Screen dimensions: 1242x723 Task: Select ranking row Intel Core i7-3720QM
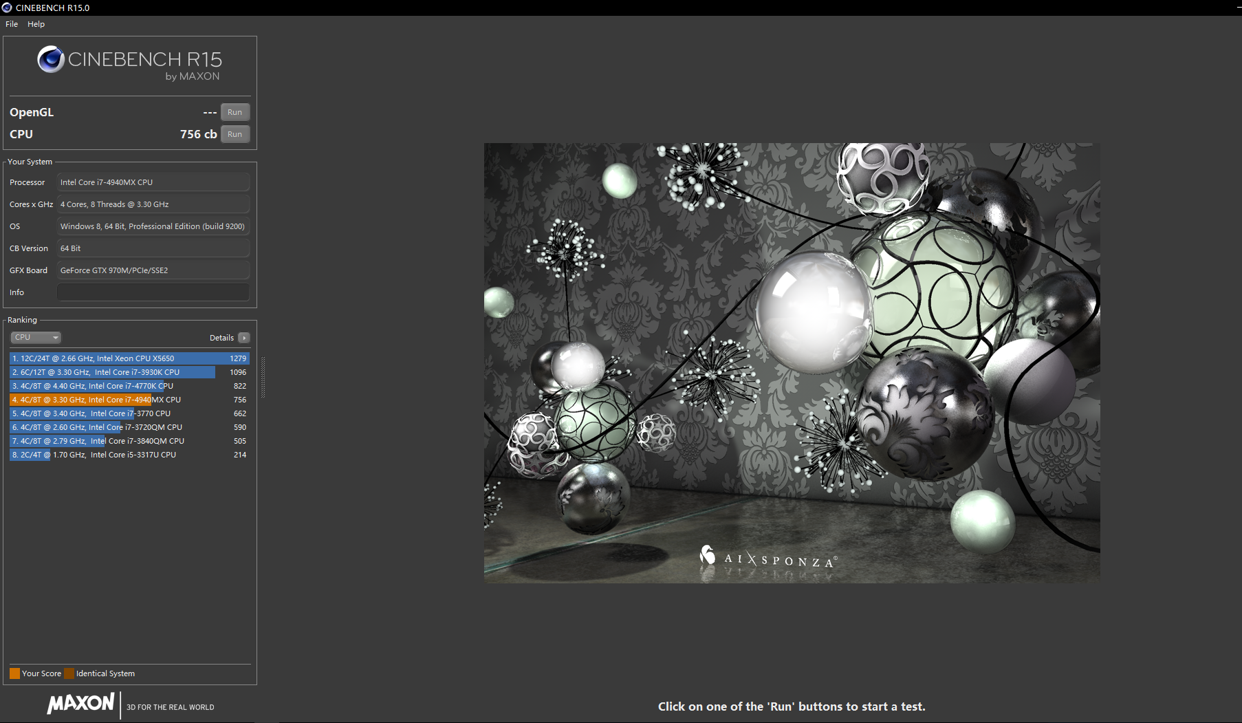point(129,427)
